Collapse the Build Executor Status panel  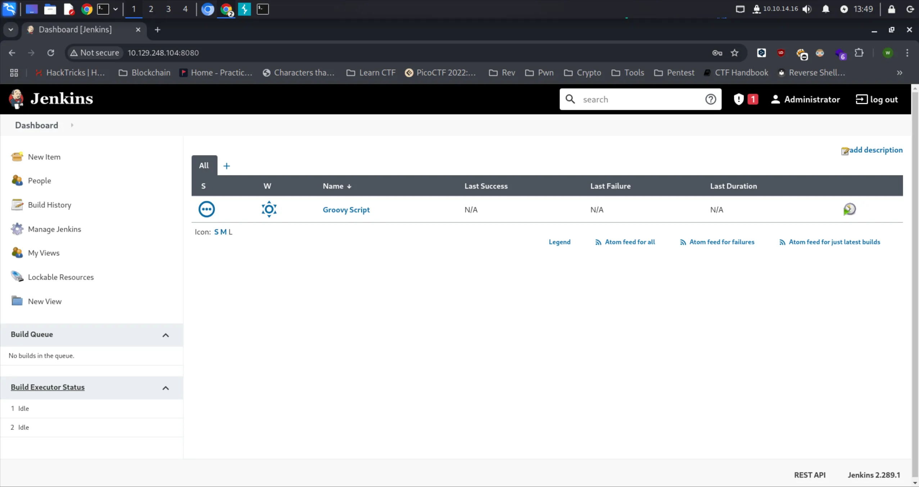166,388
